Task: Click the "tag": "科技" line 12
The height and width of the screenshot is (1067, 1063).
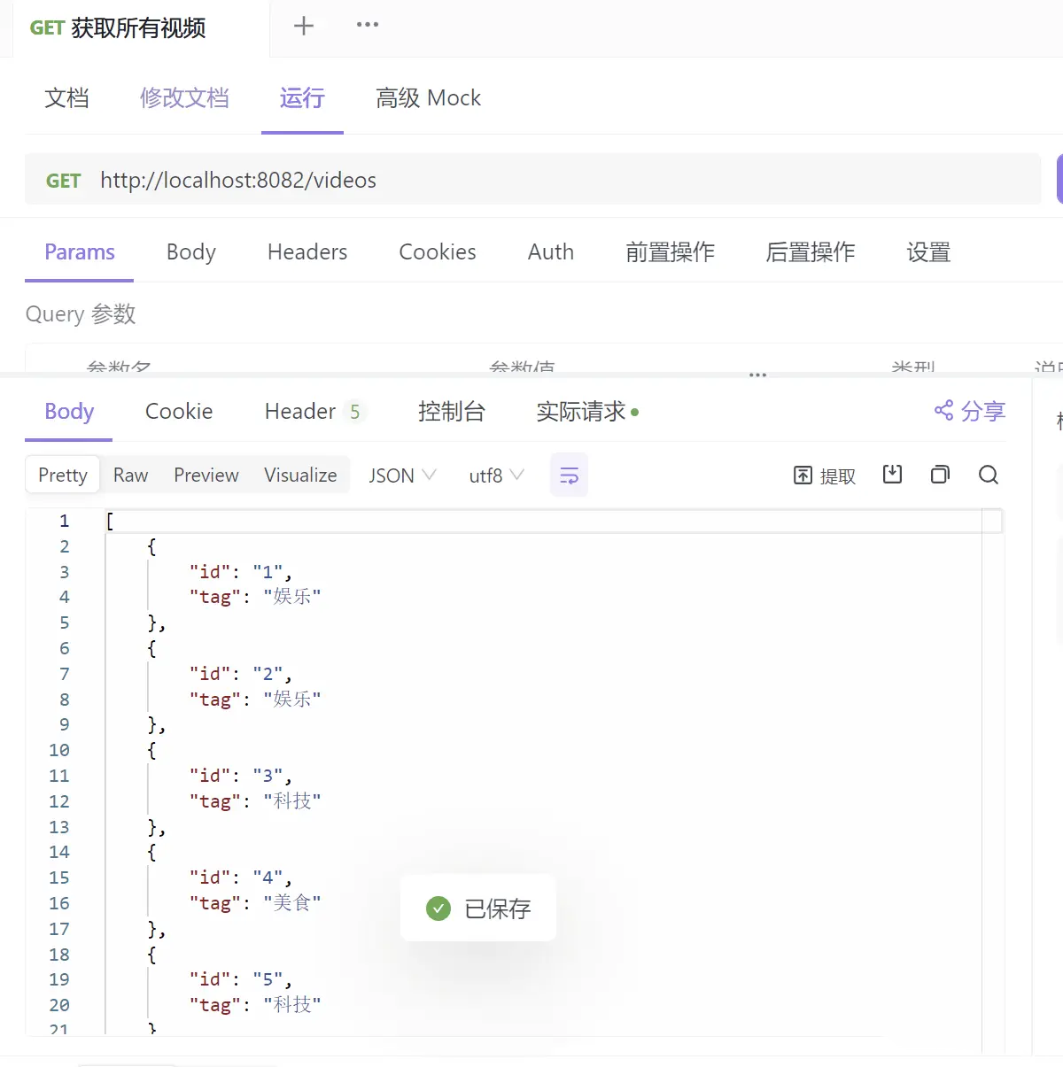Action: pos(255,801)
